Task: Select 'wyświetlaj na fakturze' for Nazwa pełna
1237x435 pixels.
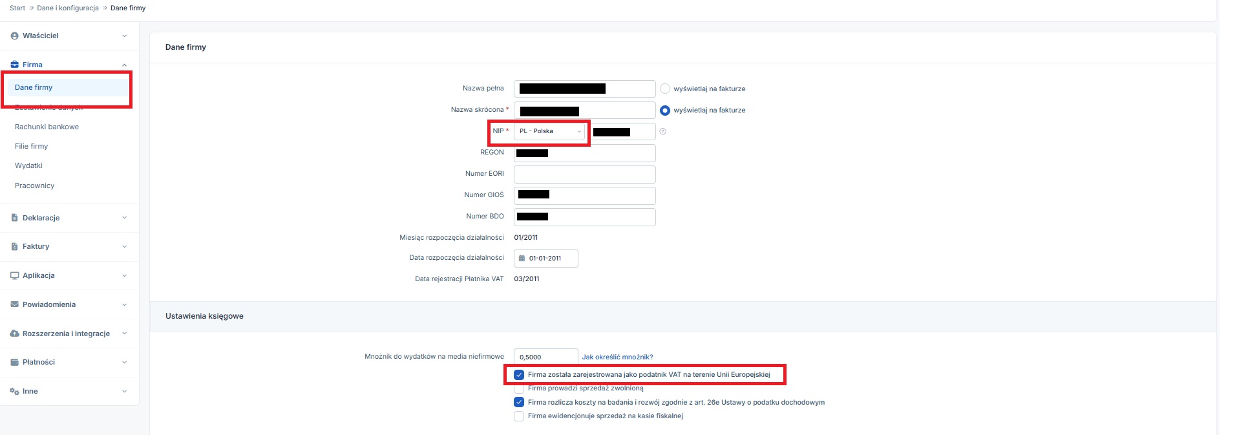Action: point(664,89)
